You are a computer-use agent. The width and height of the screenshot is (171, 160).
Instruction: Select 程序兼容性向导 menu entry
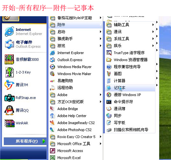click(130, 67)
